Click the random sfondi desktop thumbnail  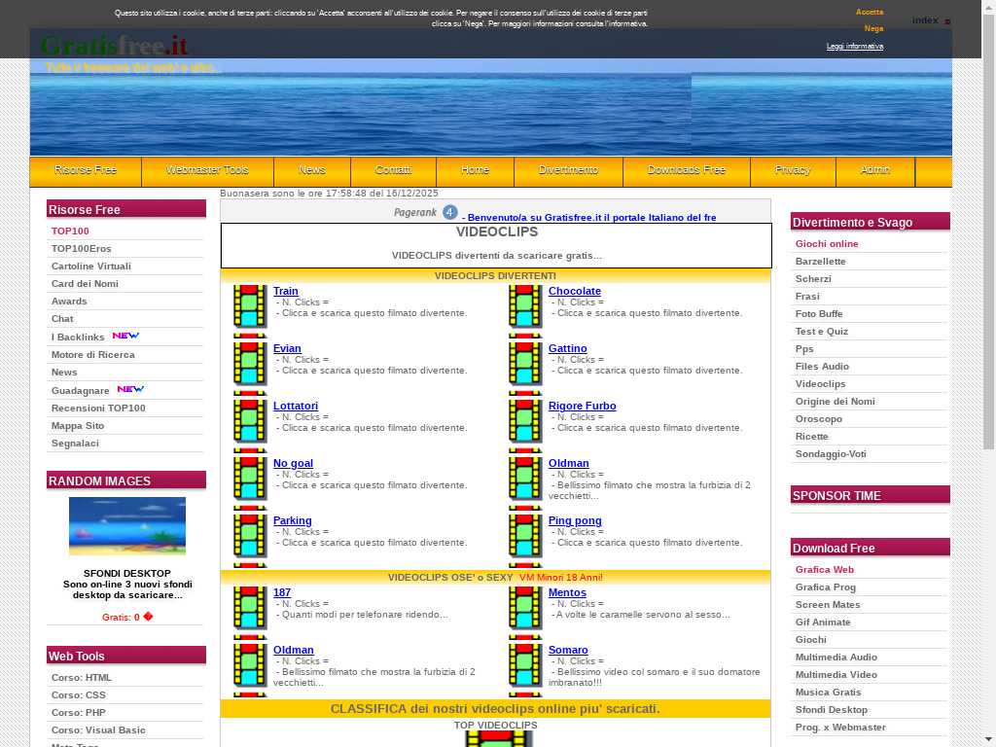126,525
